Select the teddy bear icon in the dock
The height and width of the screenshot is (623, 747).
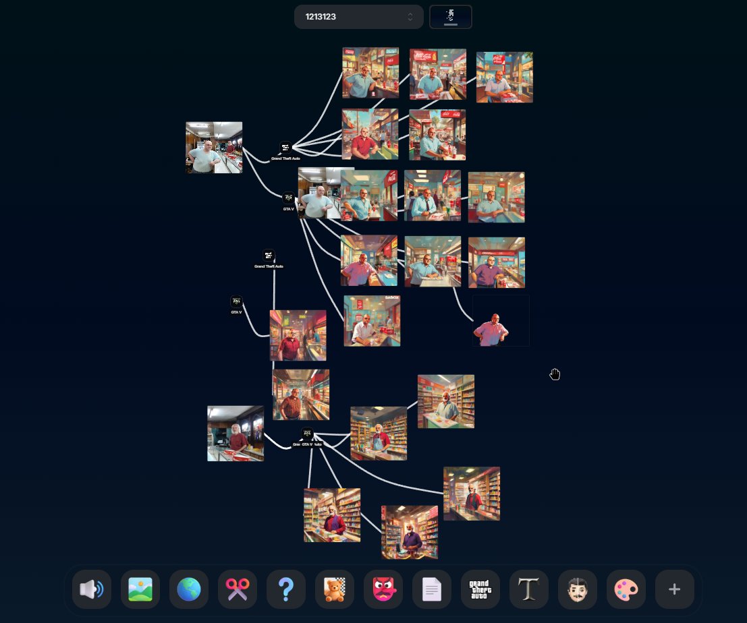335,589
